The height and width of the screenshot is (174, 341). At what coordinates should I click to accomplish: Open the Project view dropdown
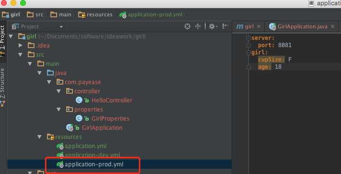(x=61, y=27)
